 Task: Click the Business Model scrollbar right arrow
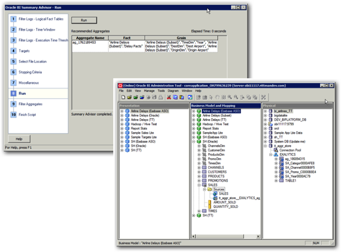coord(258,236)
